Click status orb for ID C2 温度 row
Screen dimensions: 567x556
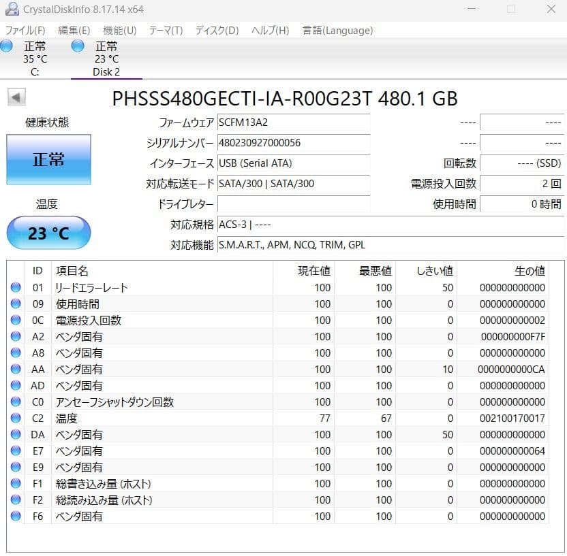tap(16, 418)
